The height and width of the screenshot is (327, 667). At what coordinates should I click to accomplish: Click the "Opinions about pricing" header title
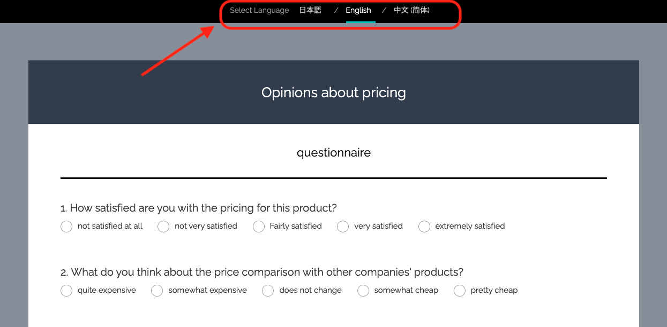click(333, 92)
